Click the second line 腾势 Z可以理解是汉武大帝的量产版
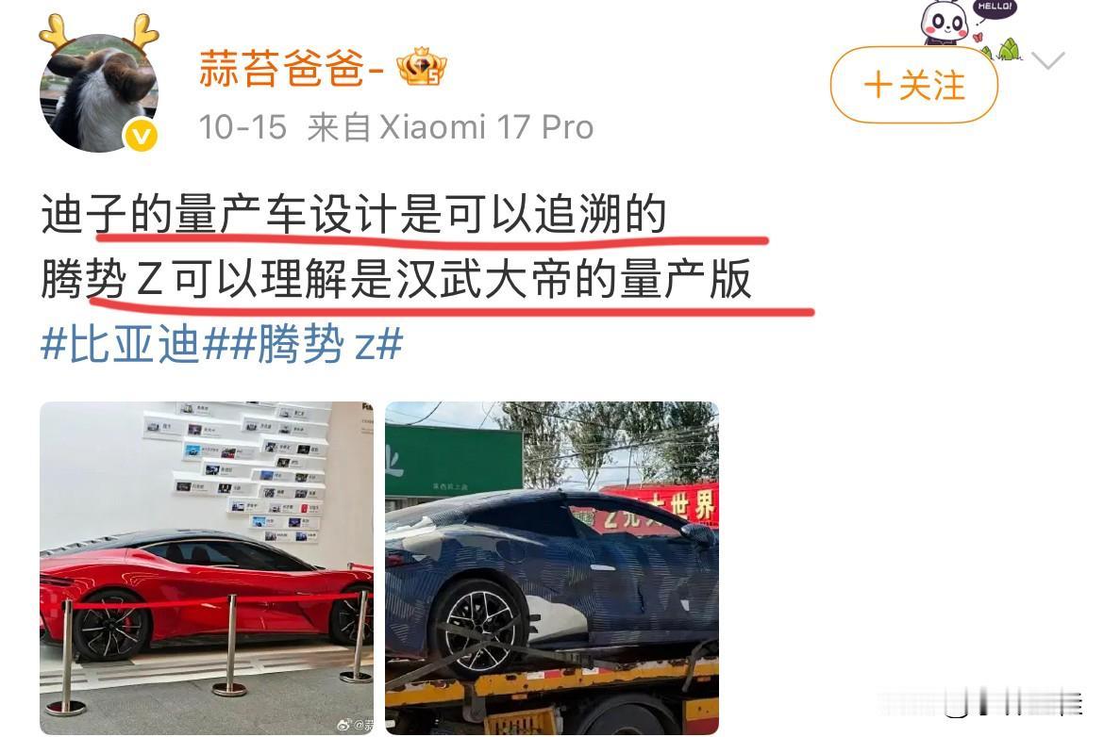 [x=396, y=280]
